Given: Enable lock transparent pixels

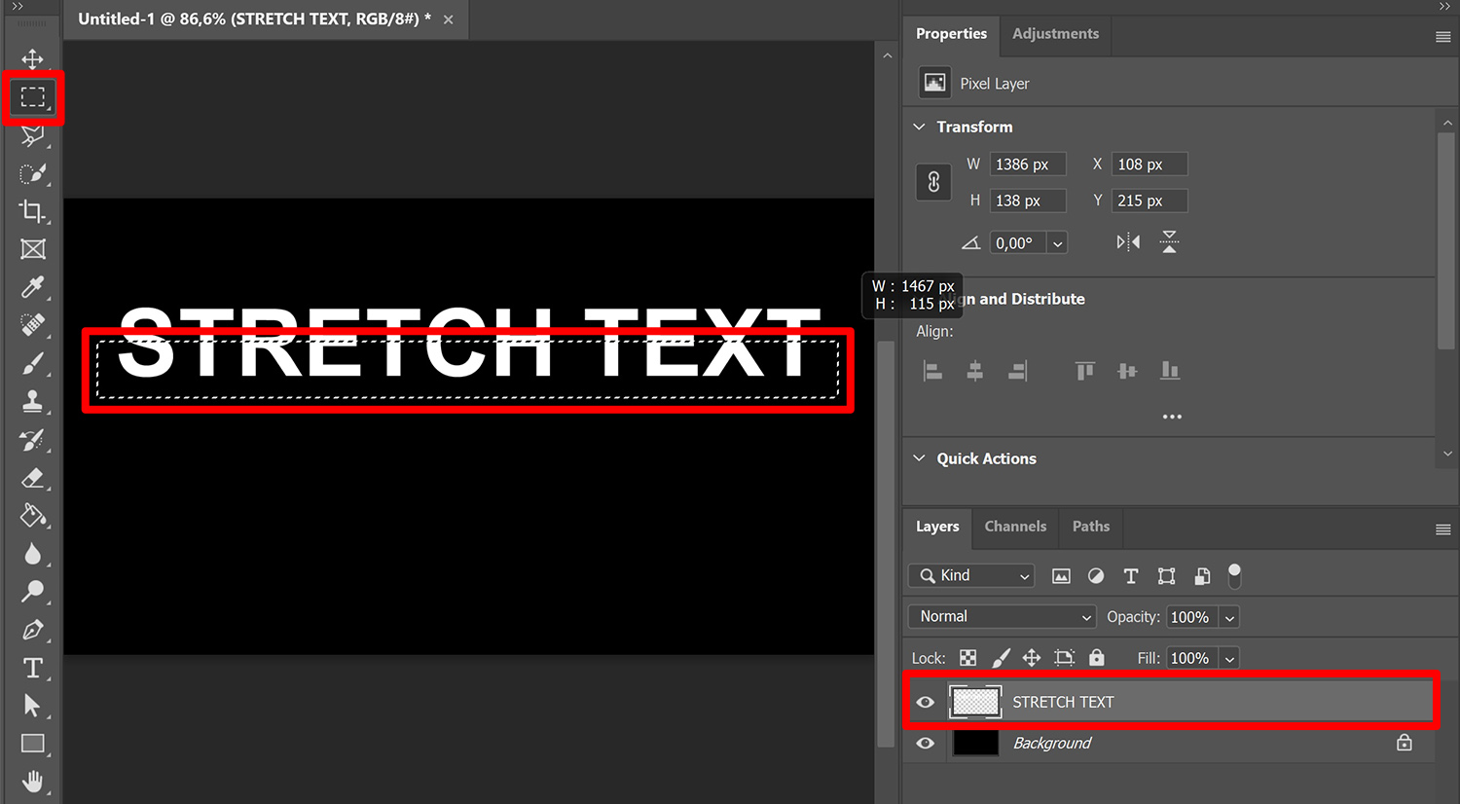Looking at the screenshot, I should (x=967, y=657).
